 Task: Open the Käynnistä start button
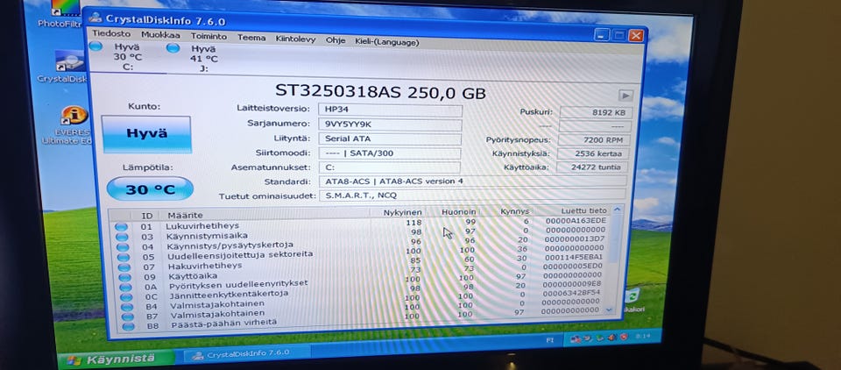coord(116,359)
